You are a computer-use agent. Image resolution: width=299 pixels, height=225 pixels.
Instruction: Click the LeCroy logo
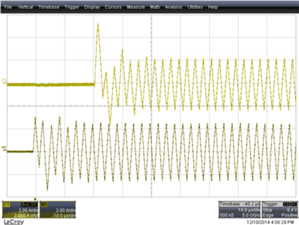(13, 222)
